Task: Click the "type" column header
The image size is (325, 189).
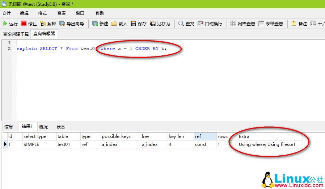Action: 90,136
